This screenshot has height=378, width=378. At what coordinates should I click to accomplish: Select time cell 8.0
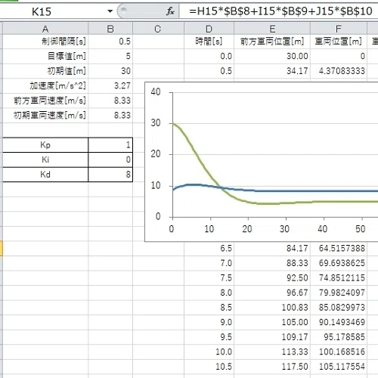click(x=209, y=293)
